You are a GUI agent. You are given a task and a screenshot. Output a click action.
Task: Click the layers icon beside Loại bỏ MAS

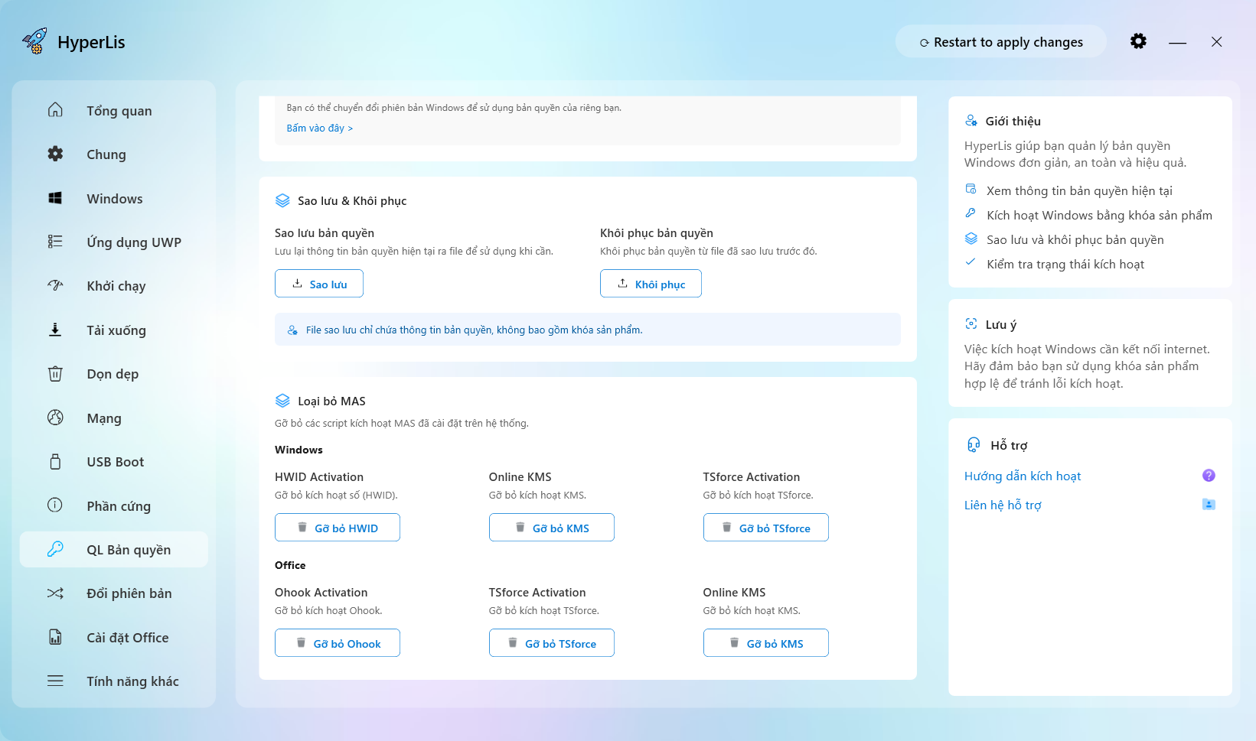pyautogui.click(x=282, y=401)
